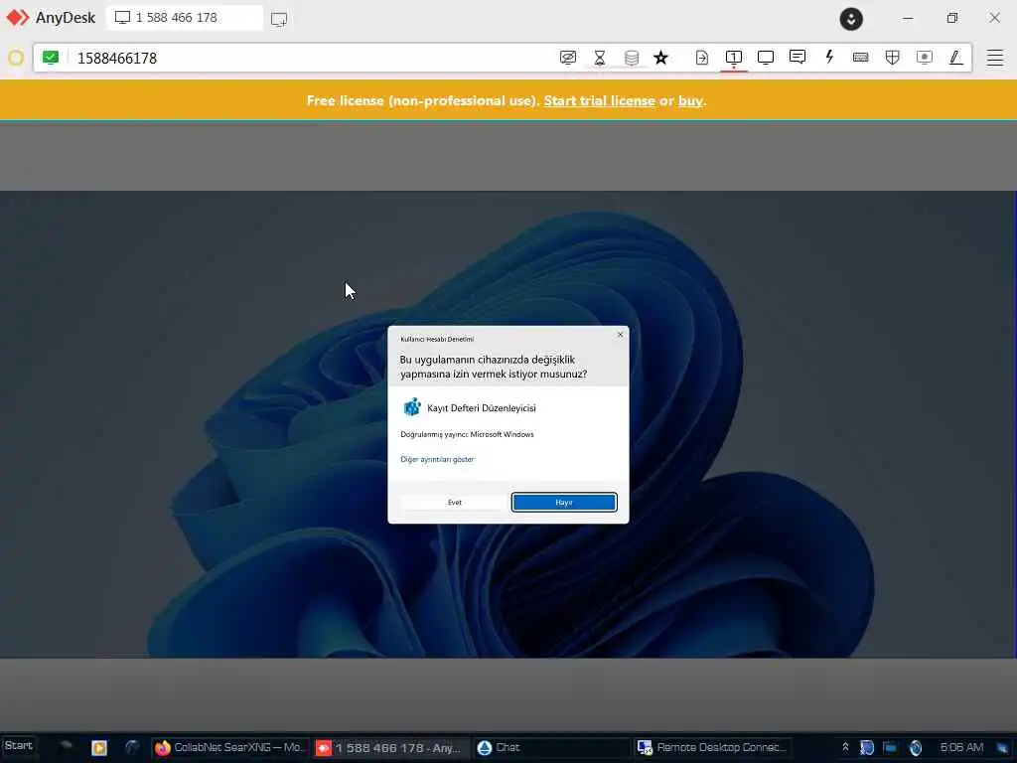Open the shield permissions icon
This screenshot has width=1017, height=763.
(x=893, y=58)
